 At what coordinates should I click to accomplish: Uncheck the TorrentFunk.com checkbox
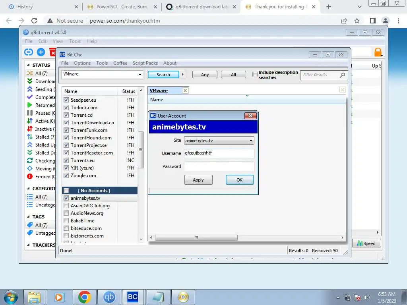pyautogui.click(x=66, y=130)
